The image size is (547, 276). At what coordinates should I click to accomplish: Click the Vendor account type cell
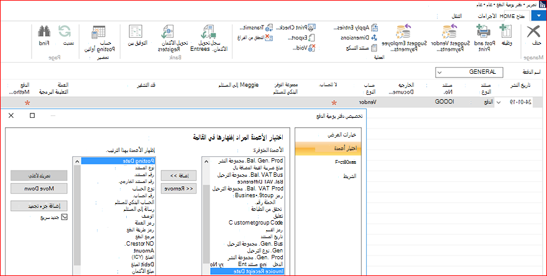pos(368,102)
